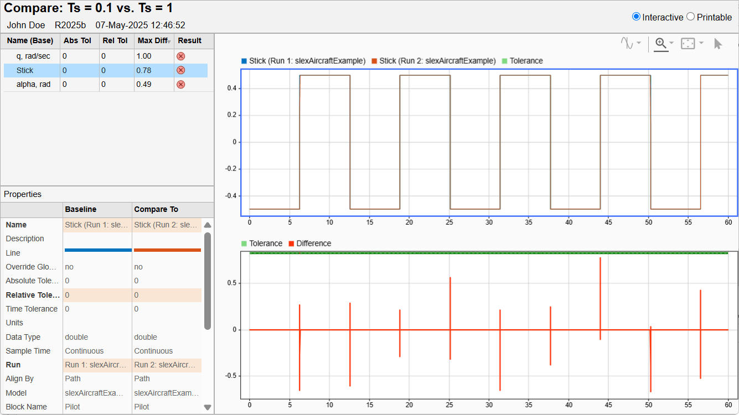Click the fit to view icon
This screenshot has width=739, height=415.
(688, 43)
